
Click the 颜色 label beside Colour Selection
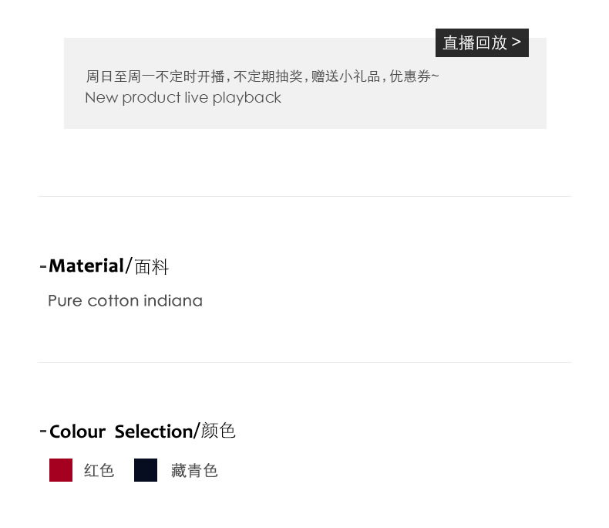tap(218, 431)
